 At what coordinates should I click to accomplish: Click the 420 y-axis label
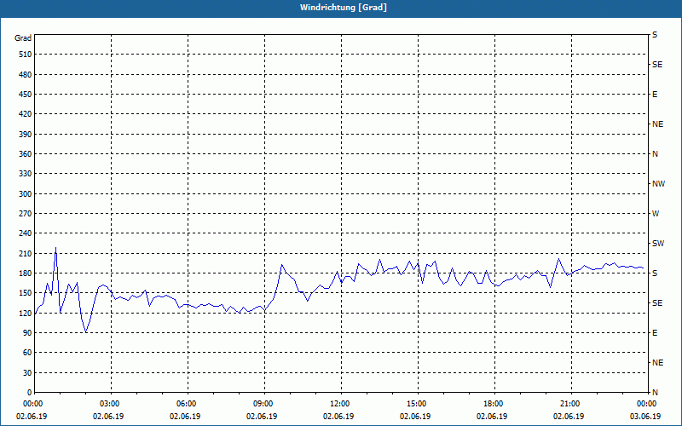click(x=25, y=114)
